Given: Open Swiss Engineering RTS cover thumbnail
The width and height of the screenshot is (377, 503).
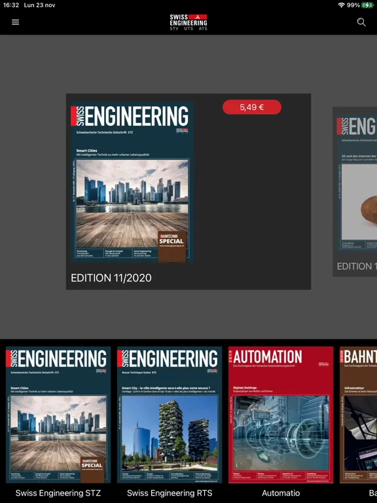Looking at the screenshot, I should tap(170, 415).
